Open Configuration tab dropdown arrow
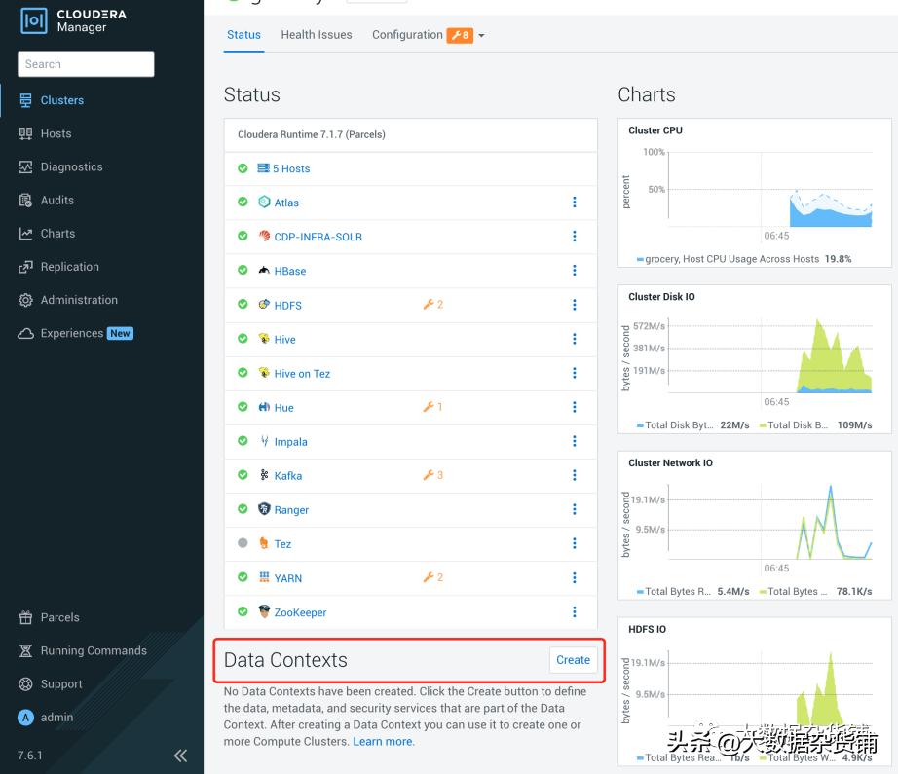898x774 pixels. [x=481, y=36]
